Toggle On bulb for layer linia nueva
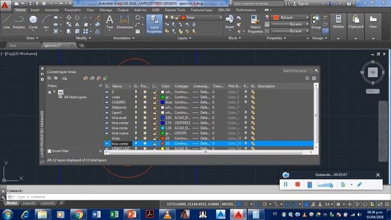This screenshot has width=391, height=220. tap(136, 133)
